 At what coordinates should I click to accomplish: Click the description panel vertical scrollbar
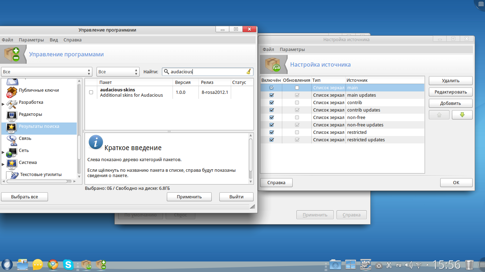click(251, 158)
